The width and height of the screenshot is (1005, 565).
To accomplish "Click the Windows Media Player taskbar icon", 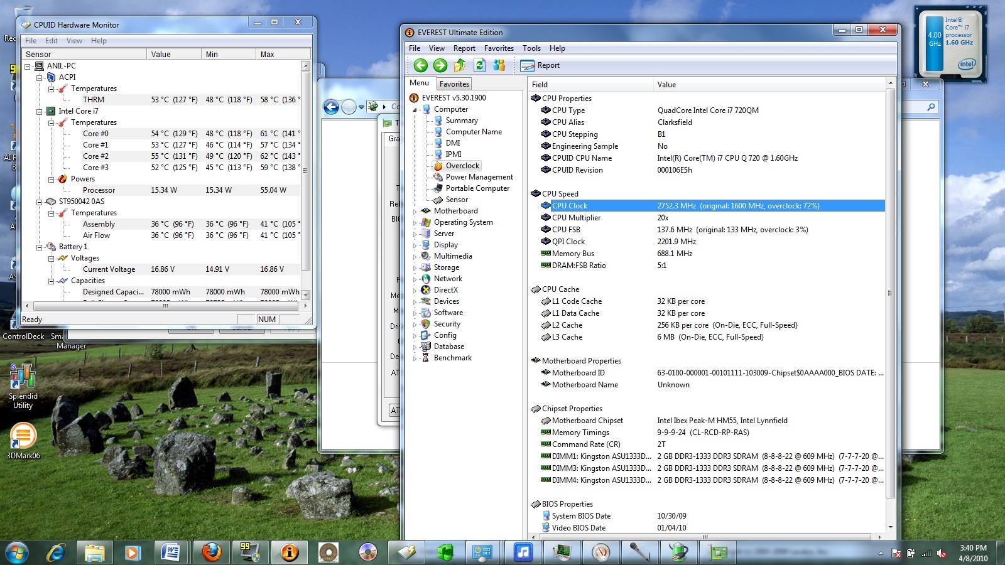I will [x=132, y=552].
